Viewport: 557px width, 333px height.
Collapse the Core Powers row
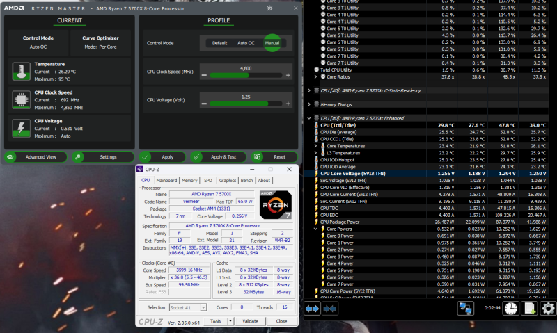click(315, 229)
